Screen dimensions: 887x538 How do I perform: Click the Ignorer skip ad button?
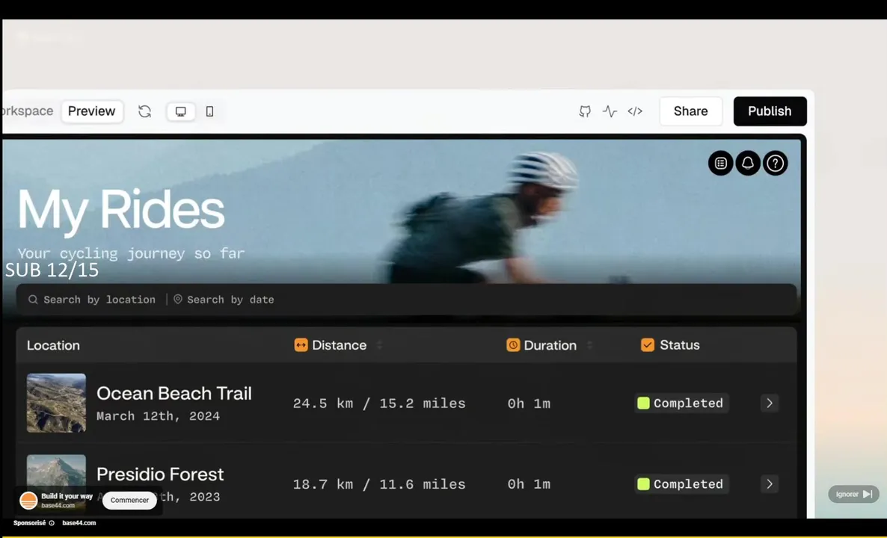853,494
